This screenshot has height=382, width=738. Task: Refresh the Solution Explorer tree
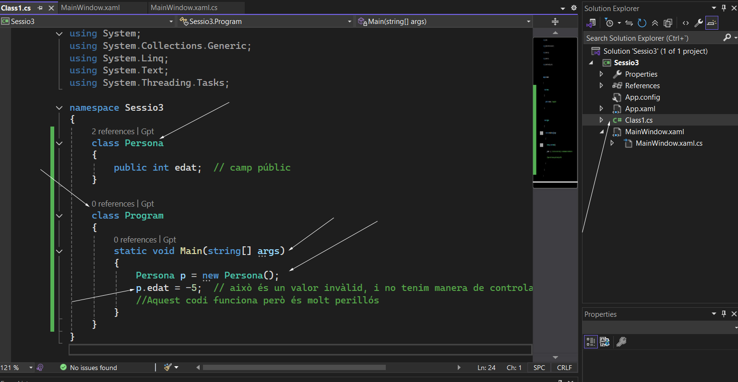point(642,23)
